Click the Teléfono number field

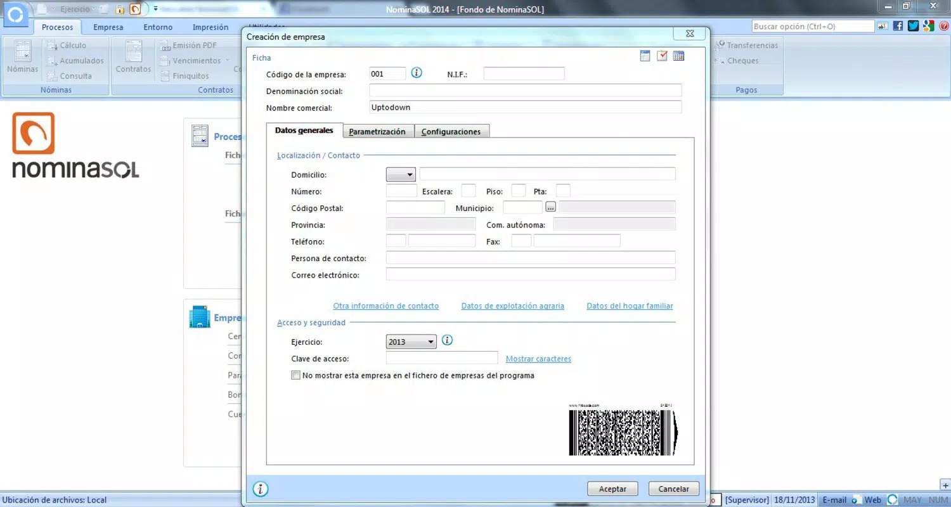coord(442,241)
